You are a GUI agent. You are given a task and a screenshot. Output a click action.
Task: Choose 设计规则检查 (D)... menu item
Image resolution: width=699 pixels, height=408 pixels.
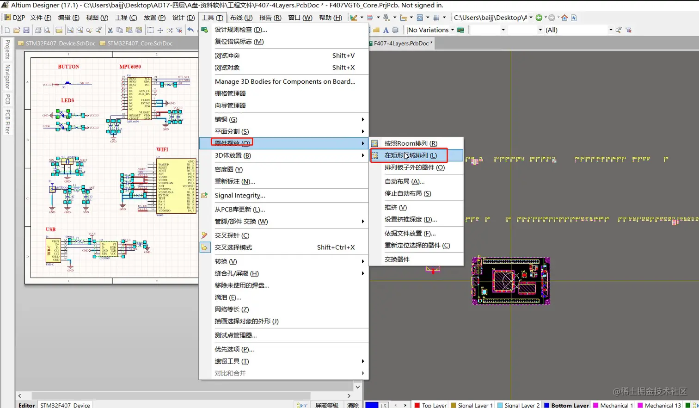[284, 30]
